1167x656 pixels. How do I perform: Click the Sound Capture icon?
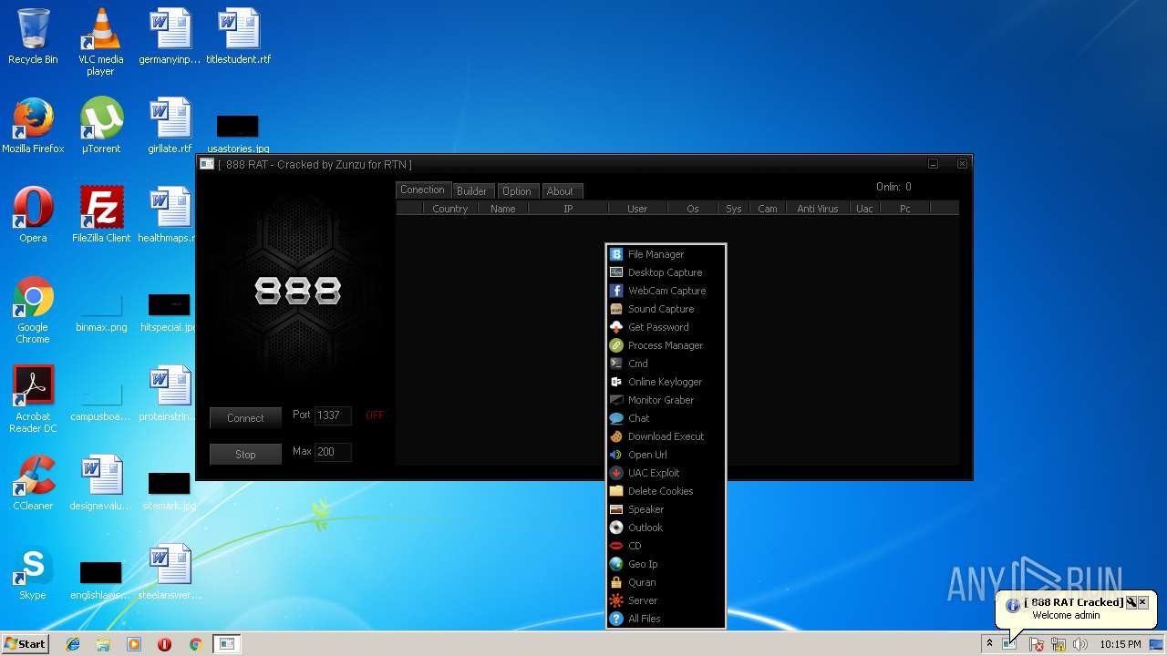pyautogui.click(x=616, y=309)
